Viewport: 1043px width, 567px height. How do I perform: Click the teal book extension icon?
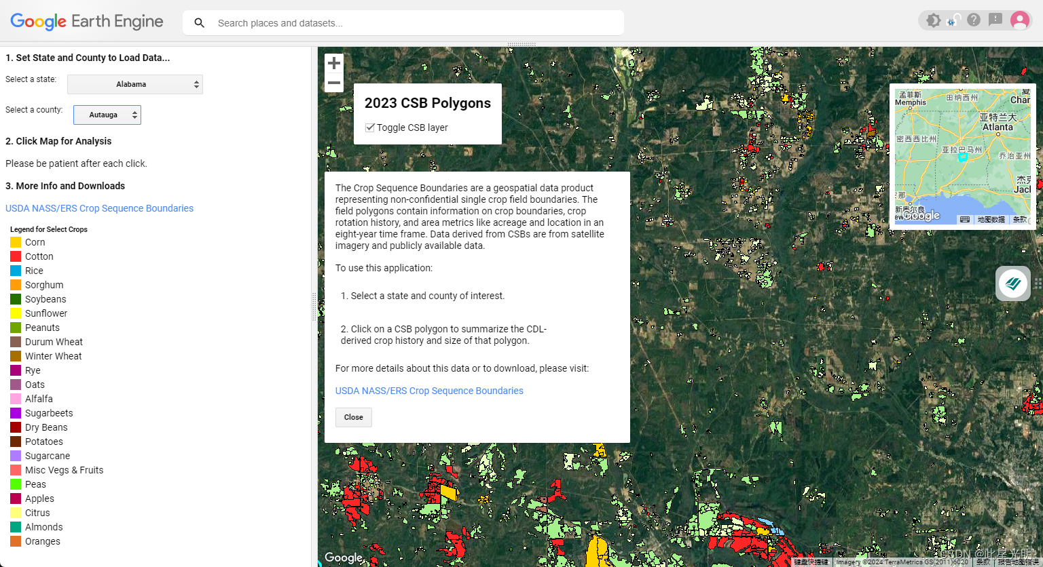(1013, 283)
